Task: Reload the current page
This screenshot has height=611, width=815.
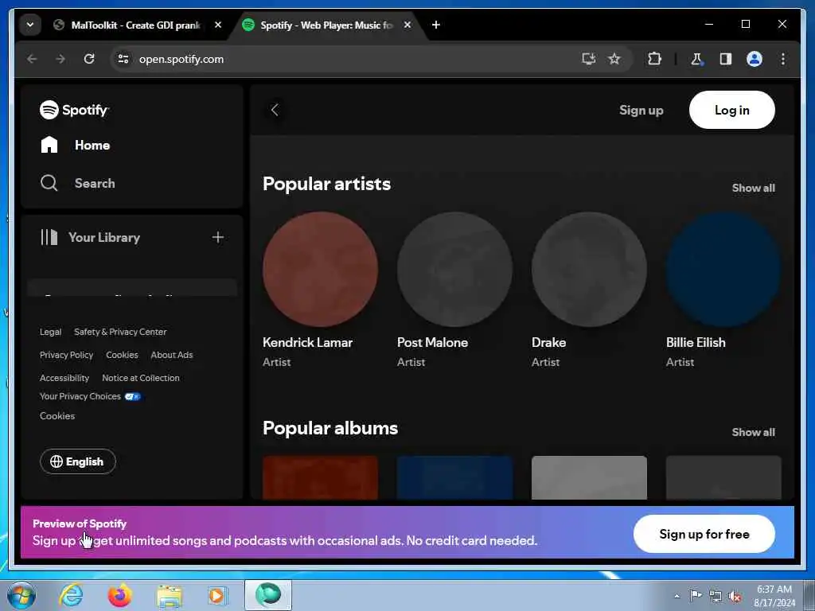Action: click(89, 59)
